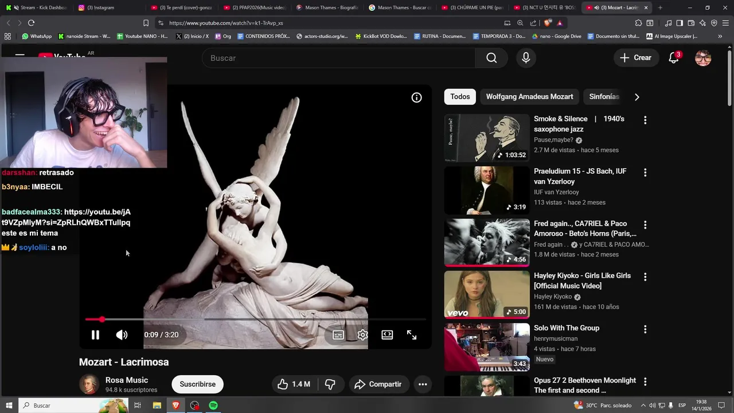Select the YouTube URL in address bar

pos(226,23)
